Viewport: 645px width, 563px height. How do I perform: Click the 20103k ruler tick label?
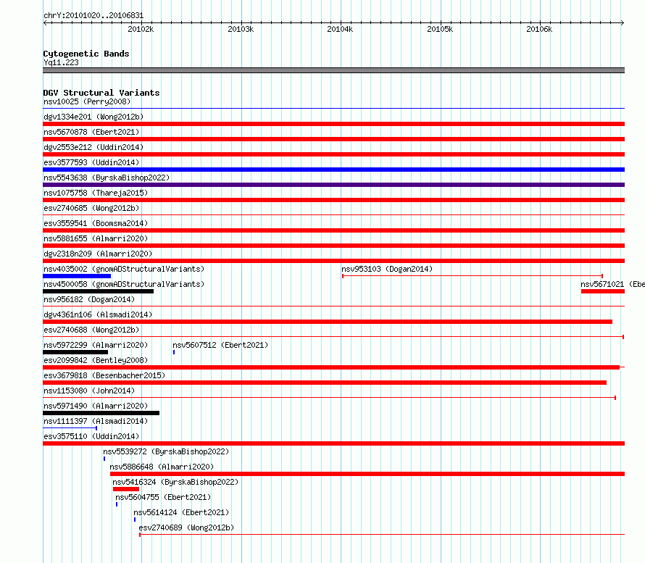click(241, 29)
